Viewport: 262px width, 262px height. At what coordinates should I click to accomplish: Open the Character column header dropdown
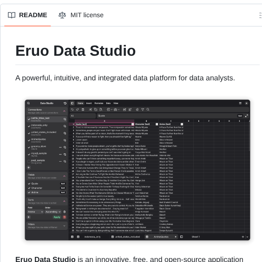[x=157, y=124]
